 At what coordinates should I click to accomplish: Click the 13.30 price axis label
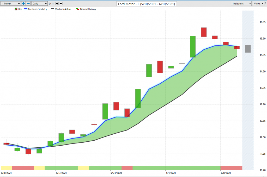coord(263,104)
